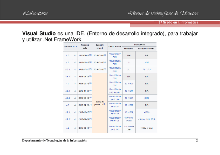Image resolution: width=220 pixels, height=155 pixels.
Task: Click release date '2015-11-30' cell
Action: pyautogui.click(x=85, y=91)
